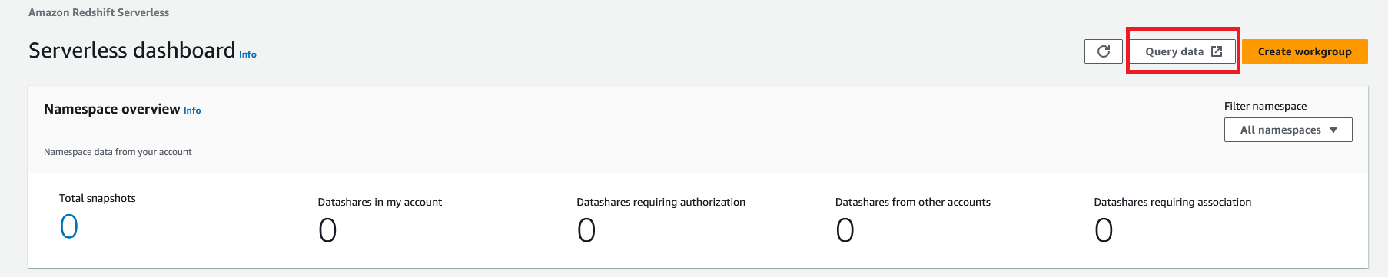Click the external link icon in Query data
Image resolution: width=1388 pixels, height=277 pixels.
tap(1217, 51)
